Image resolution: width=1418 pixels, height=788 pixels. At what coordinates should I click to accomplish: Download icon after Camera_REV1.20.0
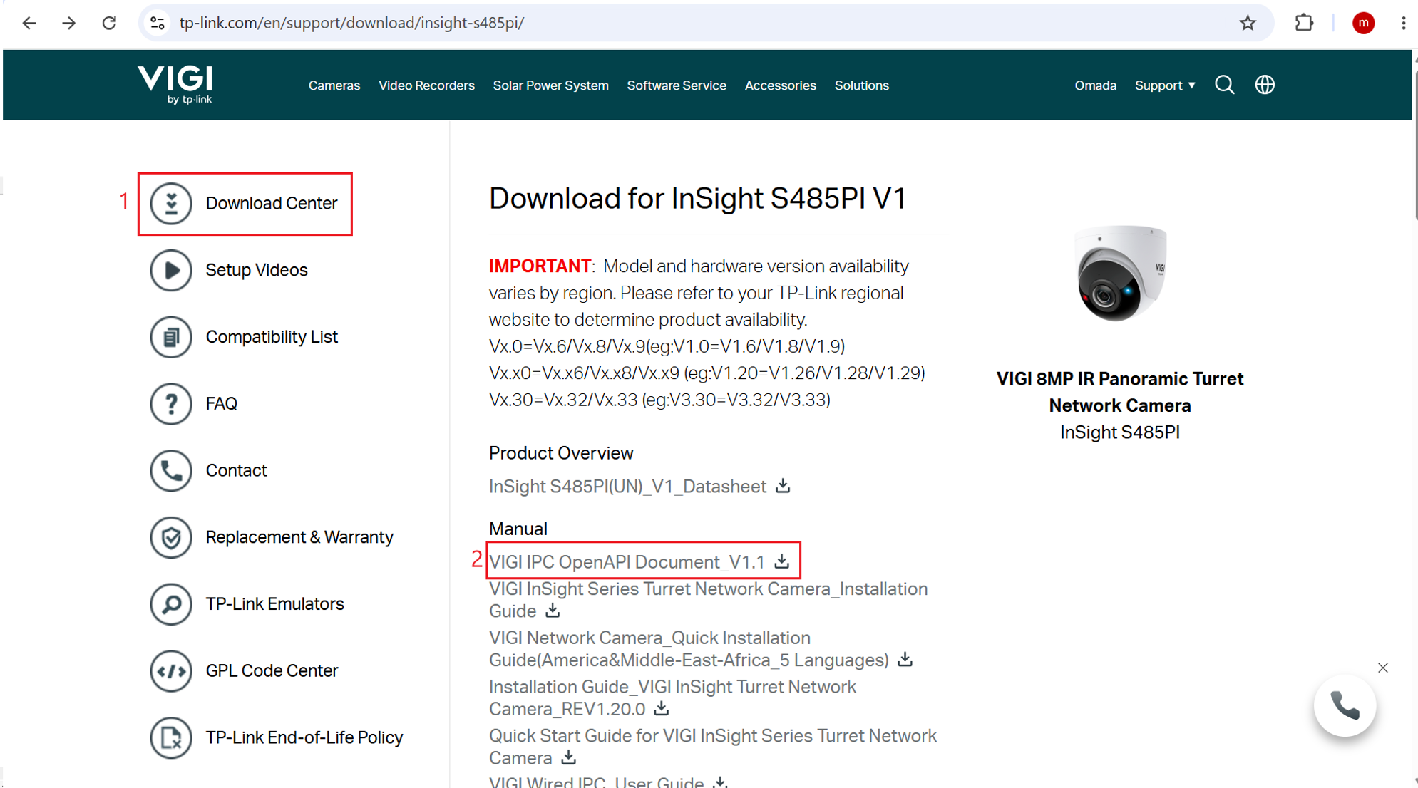coord(662,708)
